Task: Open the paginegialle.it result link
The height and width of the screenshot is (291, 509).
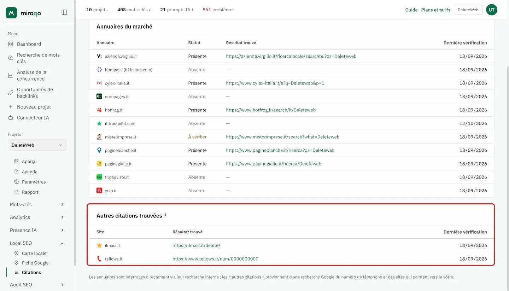Action: click(274, 164)
